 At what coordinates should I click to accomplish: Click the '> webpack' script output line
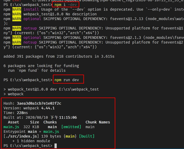[13, 94]
